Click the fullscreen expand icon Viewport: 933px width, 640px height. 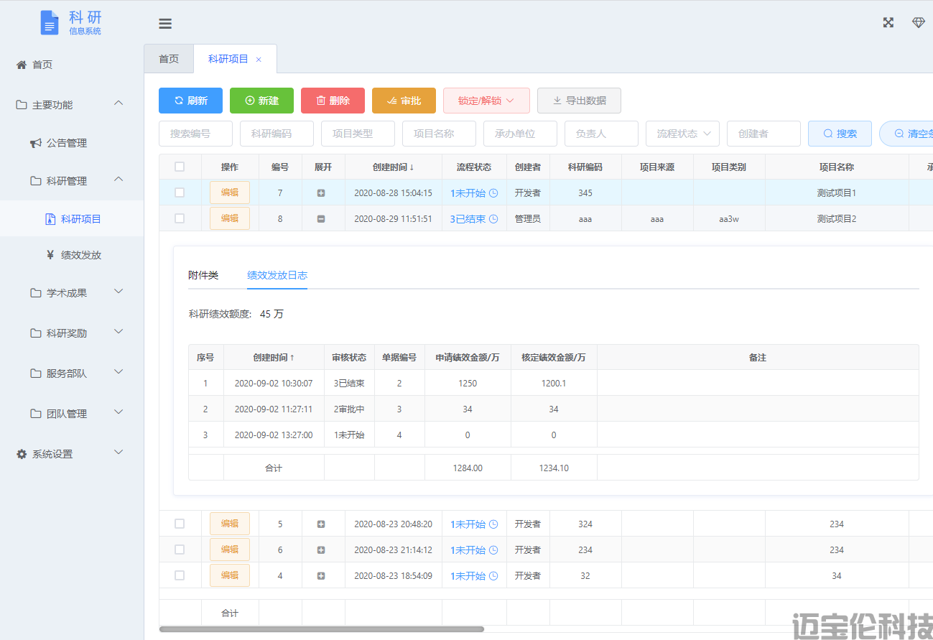tap(888, 22)
